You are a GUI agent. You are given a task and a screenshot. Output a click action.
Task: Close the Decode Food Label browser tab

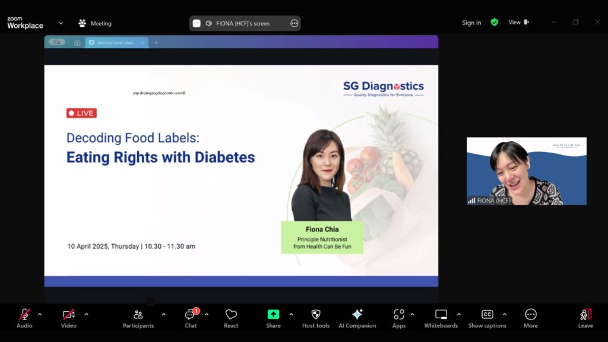[x=142, y=43]
